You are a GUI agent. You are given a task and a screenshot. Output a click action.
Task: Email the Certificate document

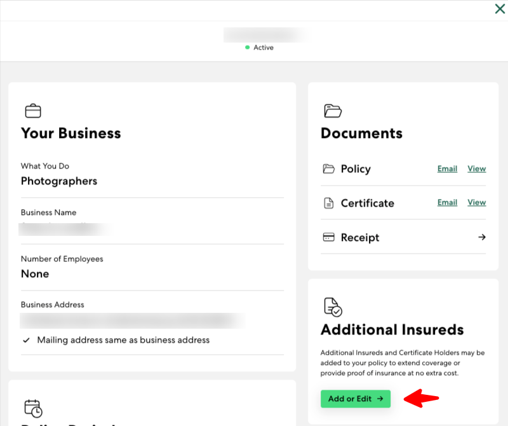point(447,202)
